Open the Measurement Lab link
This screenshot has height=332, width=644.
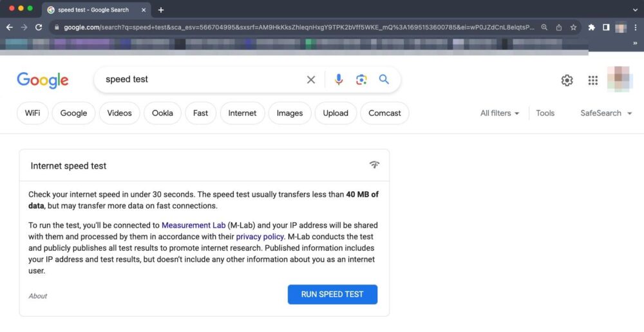tap(193, 226)
